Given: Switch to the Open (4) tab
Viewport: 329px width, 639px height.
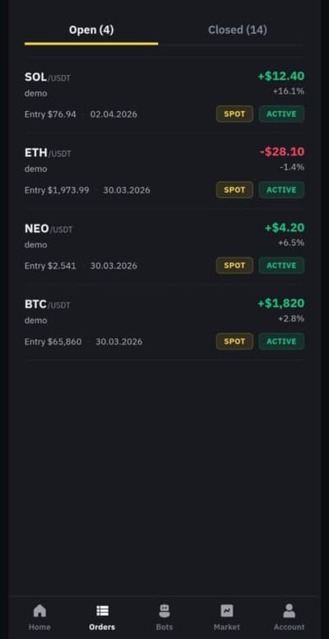Looking at the screenshot, I should click(91, 30).
